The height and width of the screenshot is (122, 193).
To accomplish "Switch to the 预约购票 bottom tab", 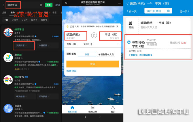I will click(72, 109).
